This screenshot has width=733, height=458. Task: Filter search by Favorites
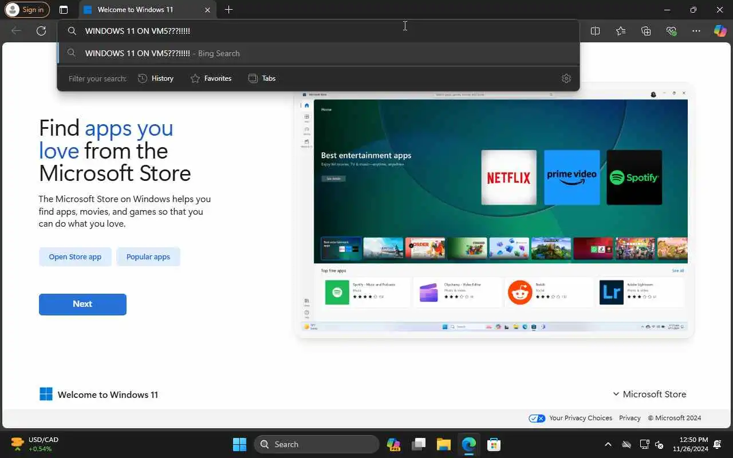tap(211, 78)
